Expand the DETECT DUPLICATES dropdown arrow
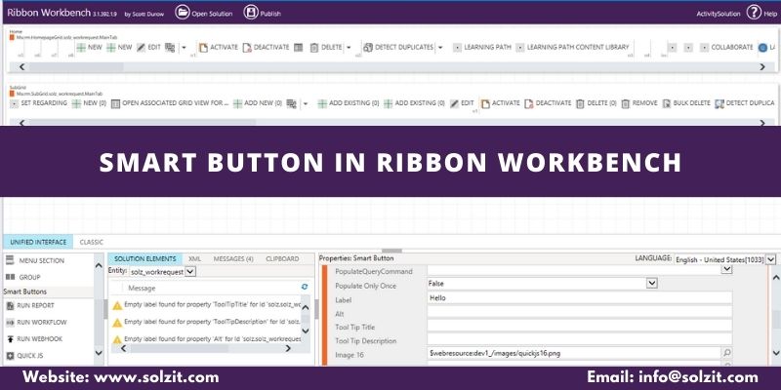Viewport: 781px width, 390px height. point(440,48)
